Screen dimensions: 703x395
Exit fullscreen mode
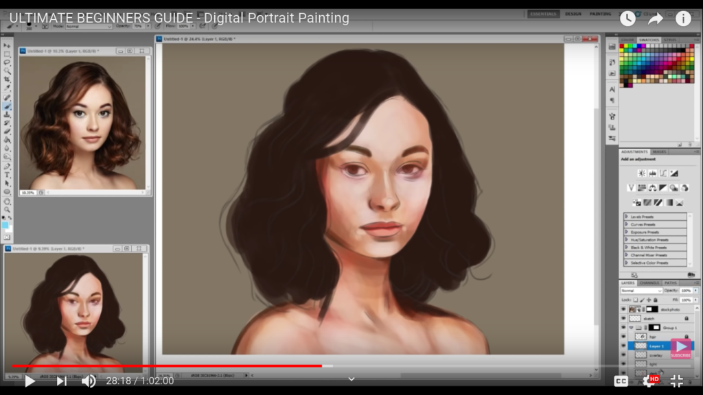coord(676,381)
